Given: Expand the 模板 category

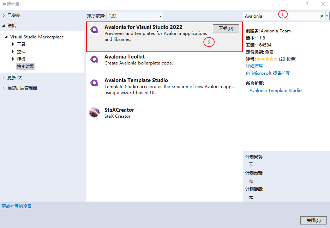Looking at the screenshot, I should point(13,59).
